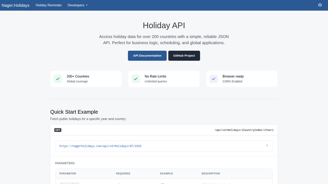Viewport: 328px width, 184px height.
Task: Click the CORS Enabled subtitle
Action: [233, 82]
